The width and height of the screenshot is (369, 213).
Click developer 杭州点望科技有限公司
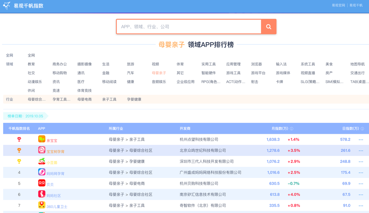coord(199,139)
